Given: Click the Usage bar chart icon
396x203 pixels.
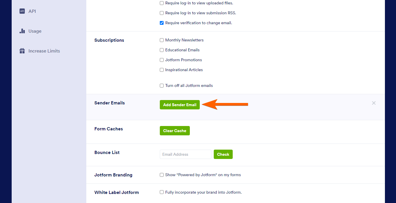Looking at the screenshot, I should pyautogui.click(x=22, y=31).
